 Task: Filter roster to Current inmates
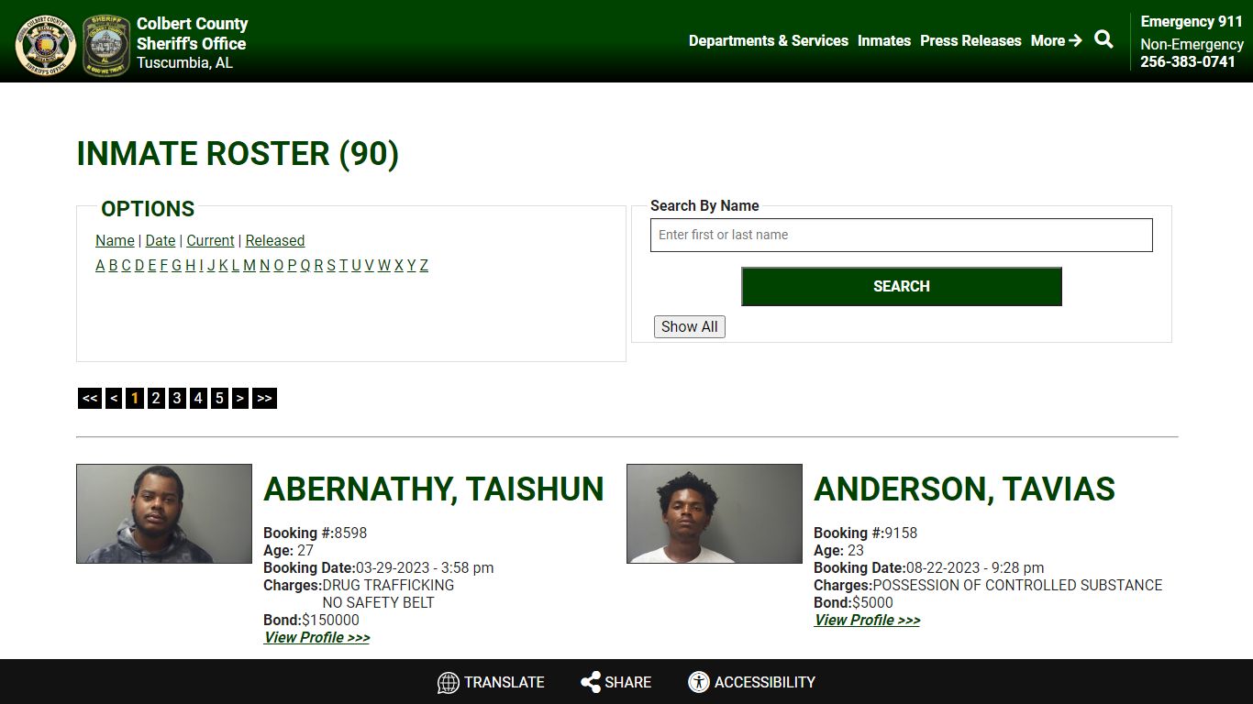click(x=210, y=240)
